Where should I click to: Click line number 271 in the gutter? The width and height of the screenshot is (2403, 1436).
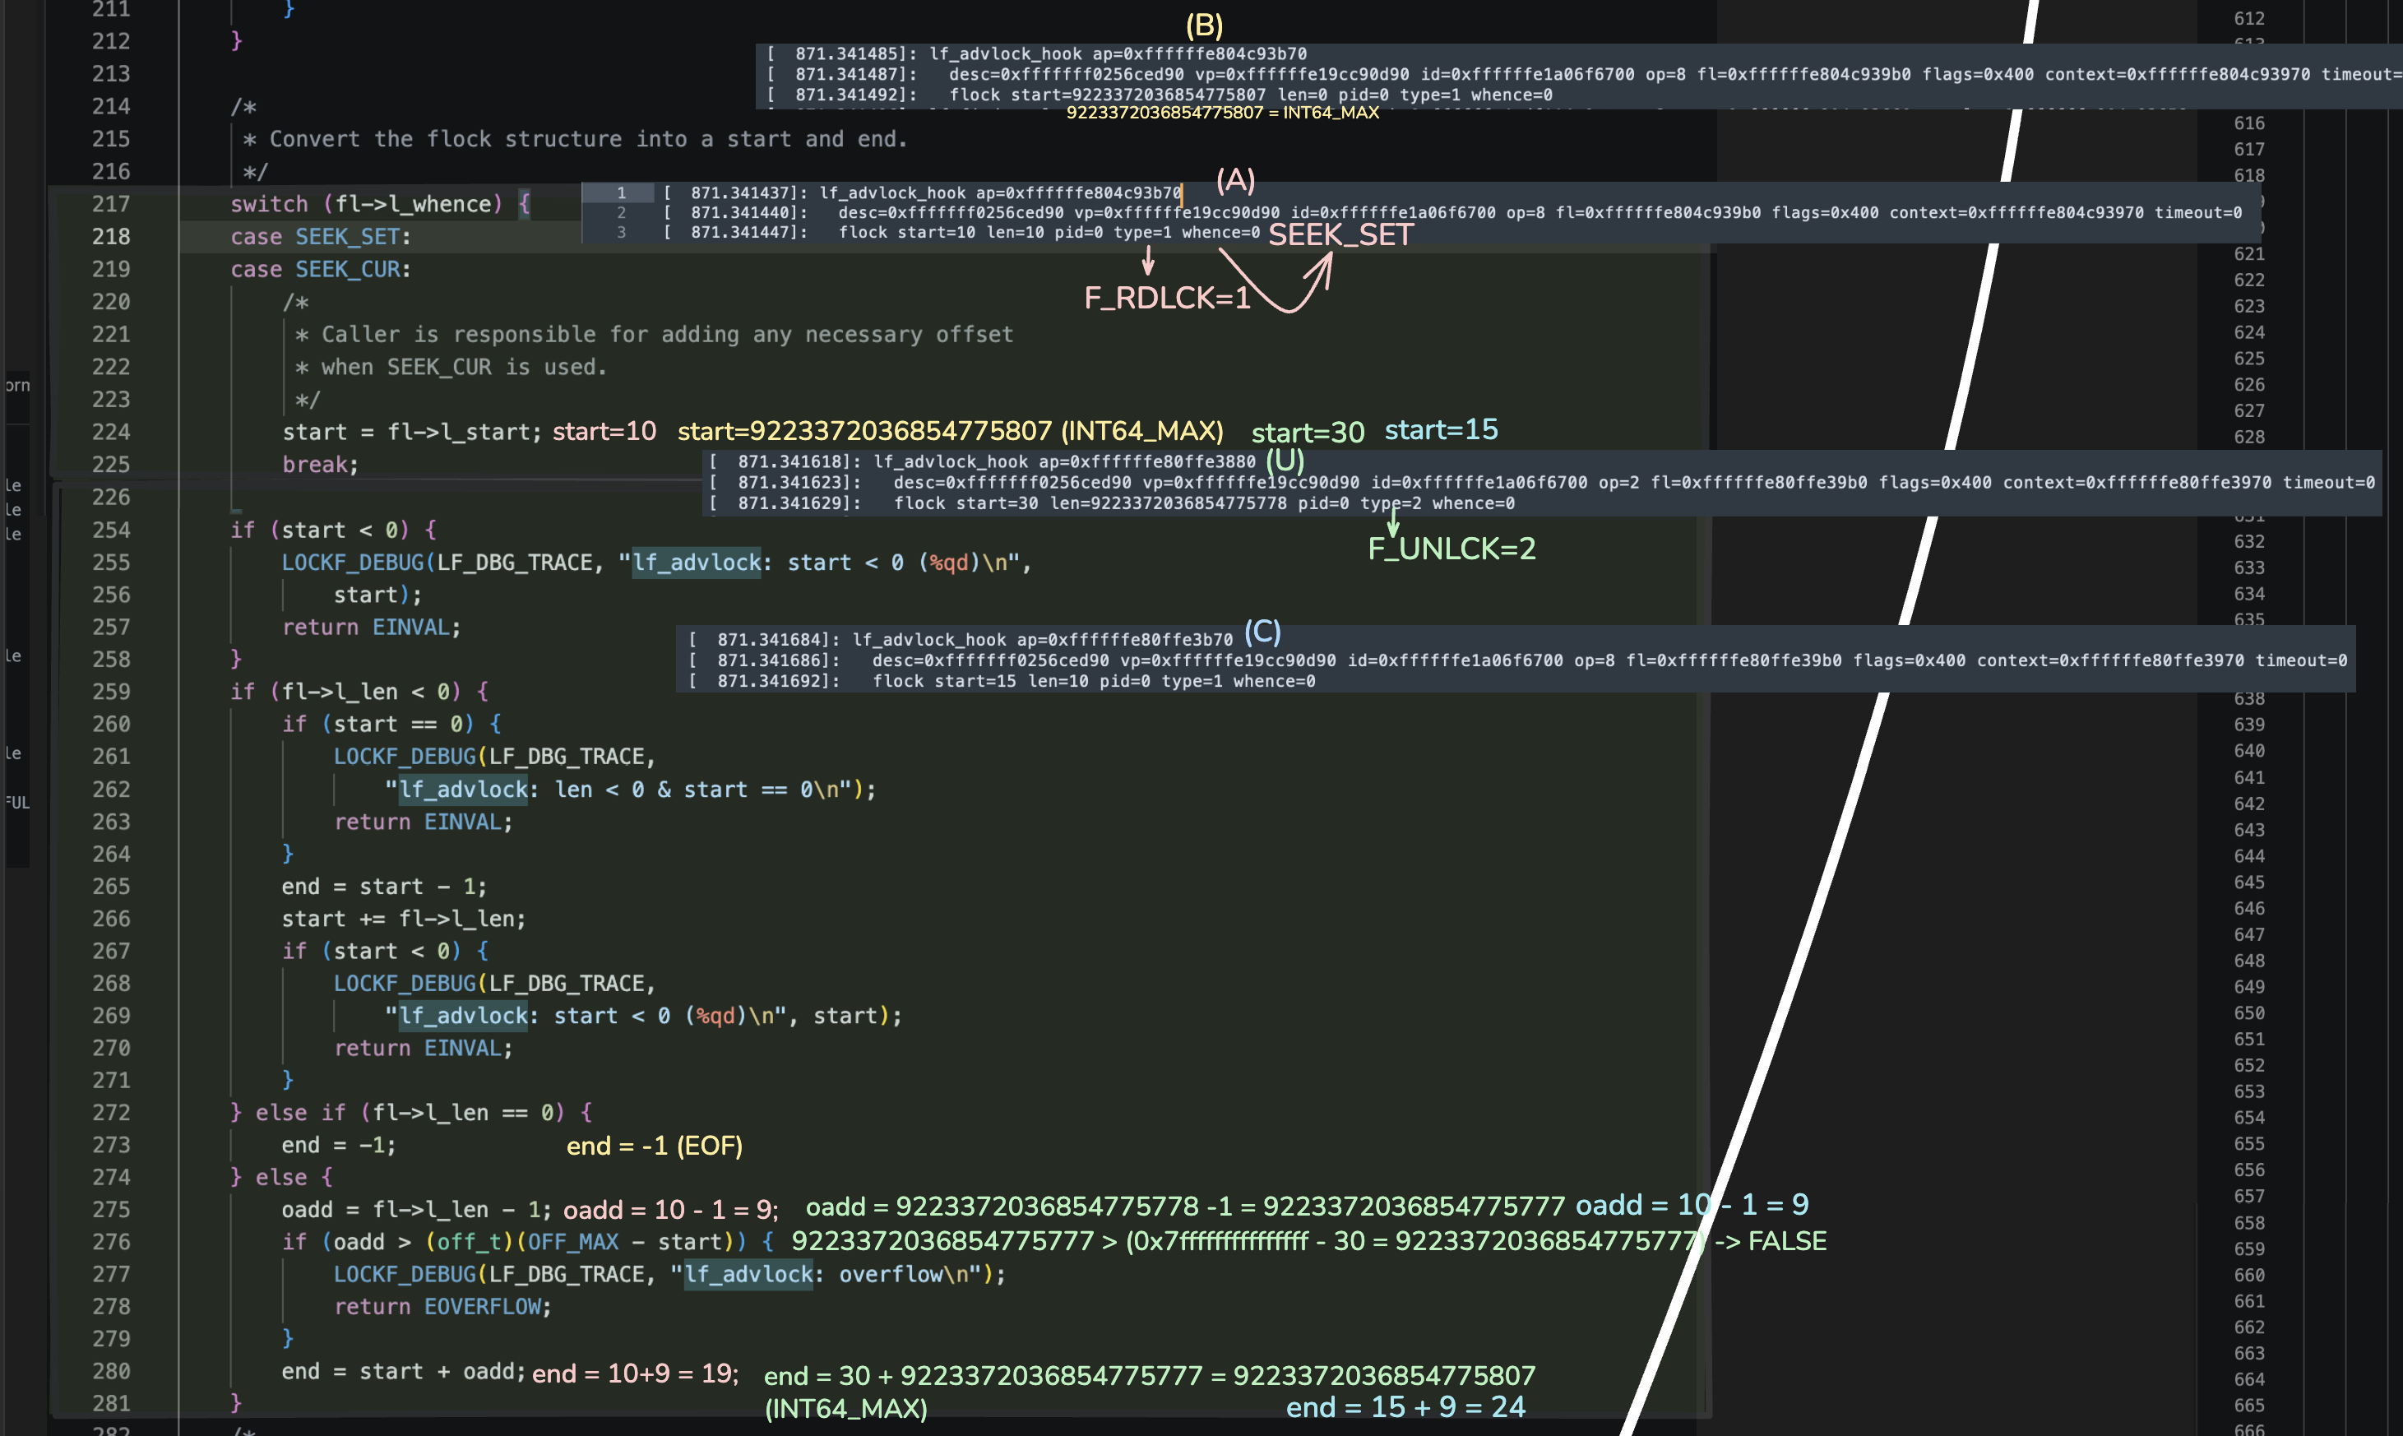tap(111, 1081)
